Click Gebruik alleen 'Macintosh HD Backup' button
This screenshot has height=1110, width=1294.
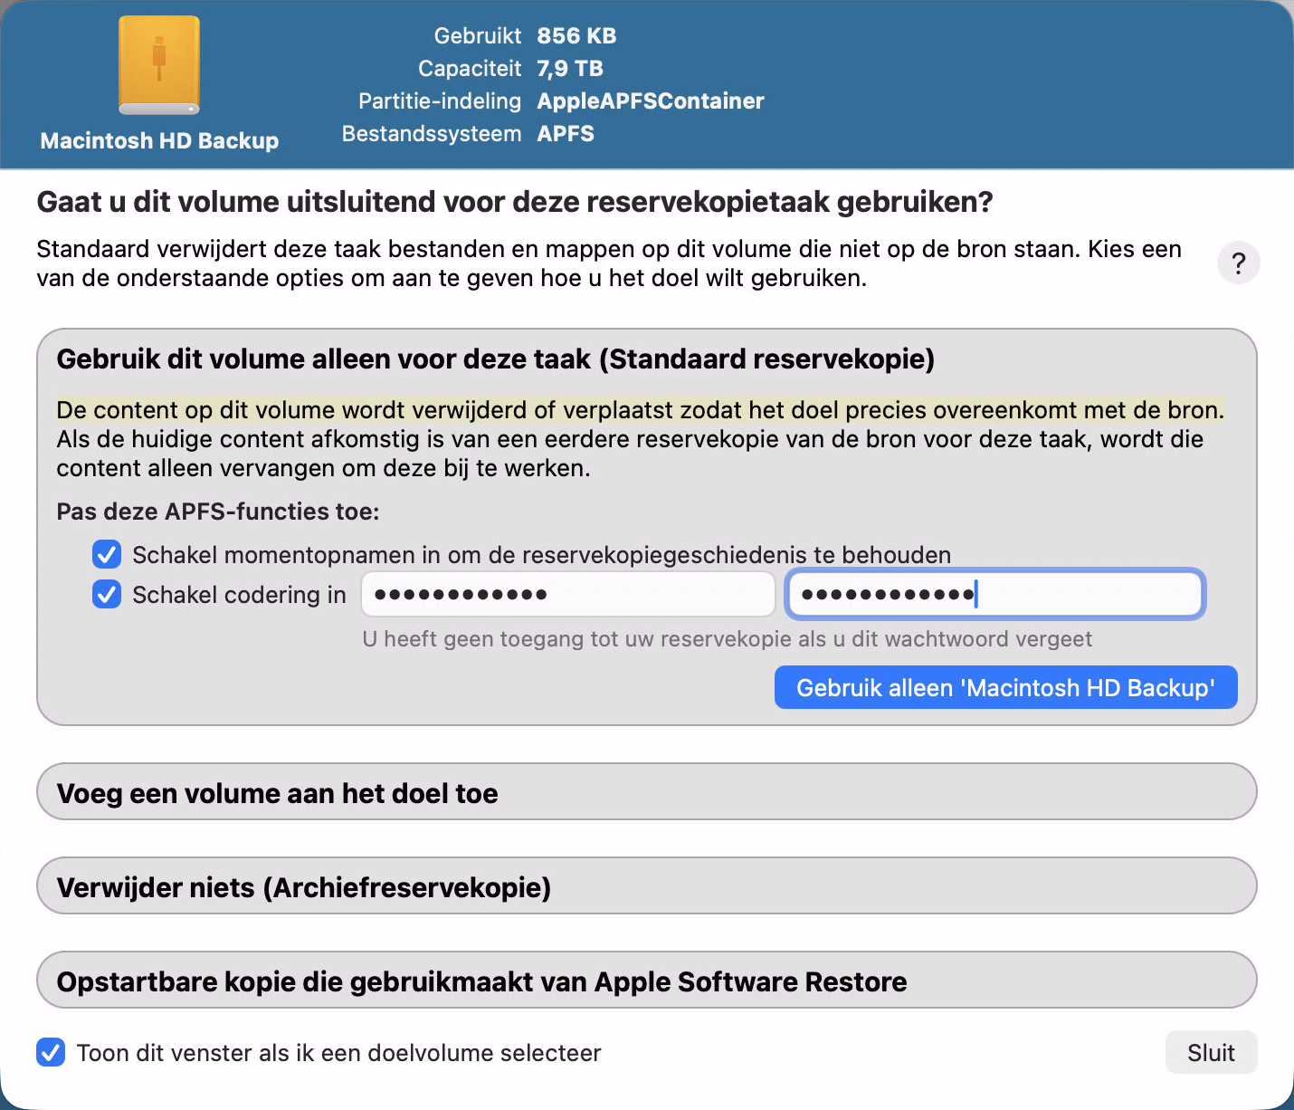point(1005,687)
